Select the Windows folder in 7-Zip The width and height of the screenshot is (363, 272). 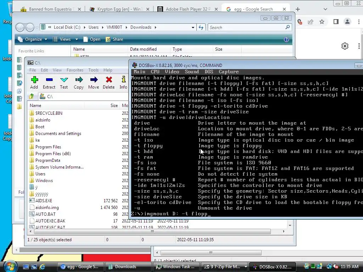[x=41, y=180]
